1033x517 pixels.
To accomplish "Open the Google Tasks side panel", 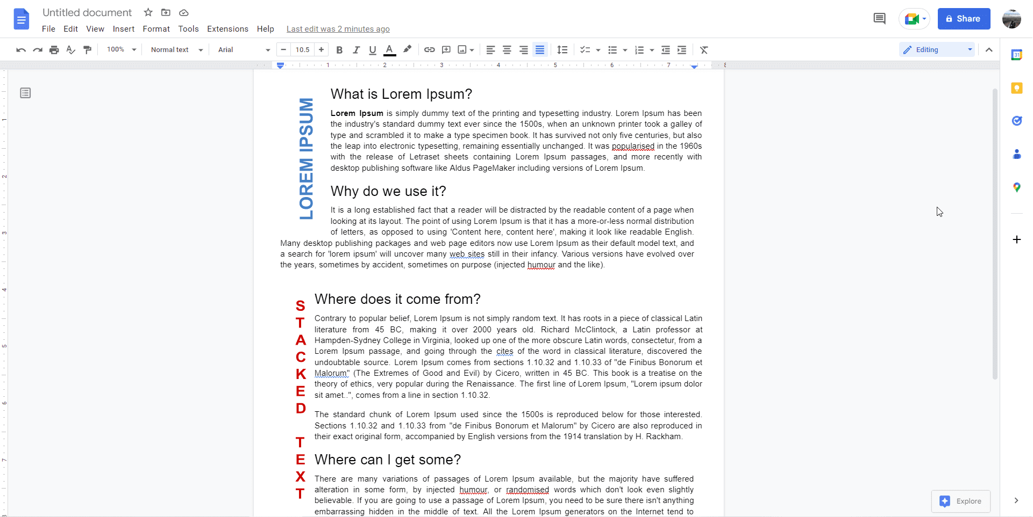I will click(x=1017, y=121).
